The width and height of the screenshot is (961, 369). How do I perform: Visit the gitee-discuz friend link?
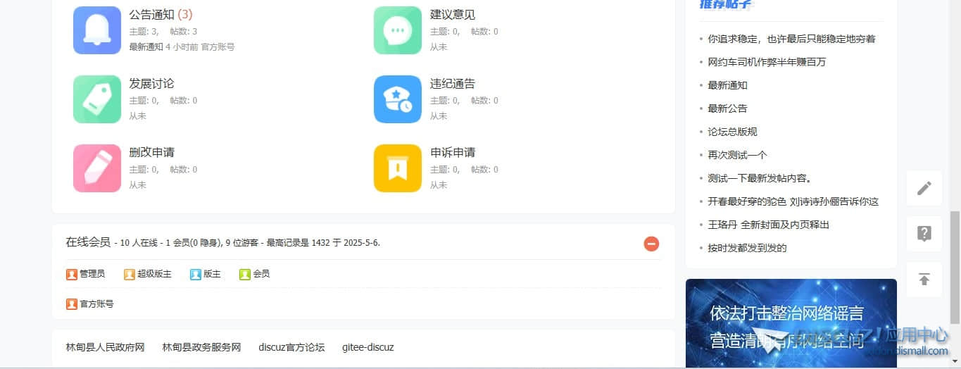tap(368, 347)
